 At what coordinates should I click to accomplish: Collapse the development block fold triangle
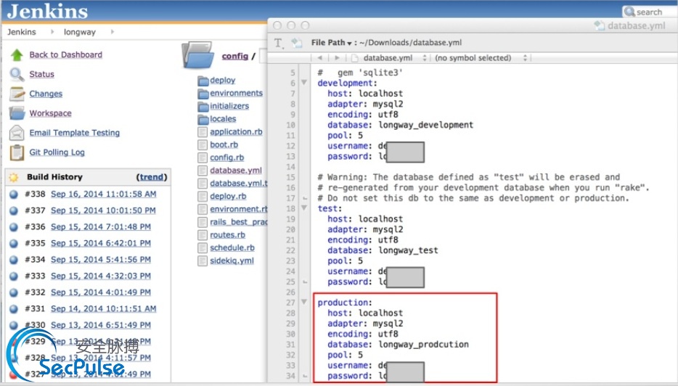coord(304,83)
